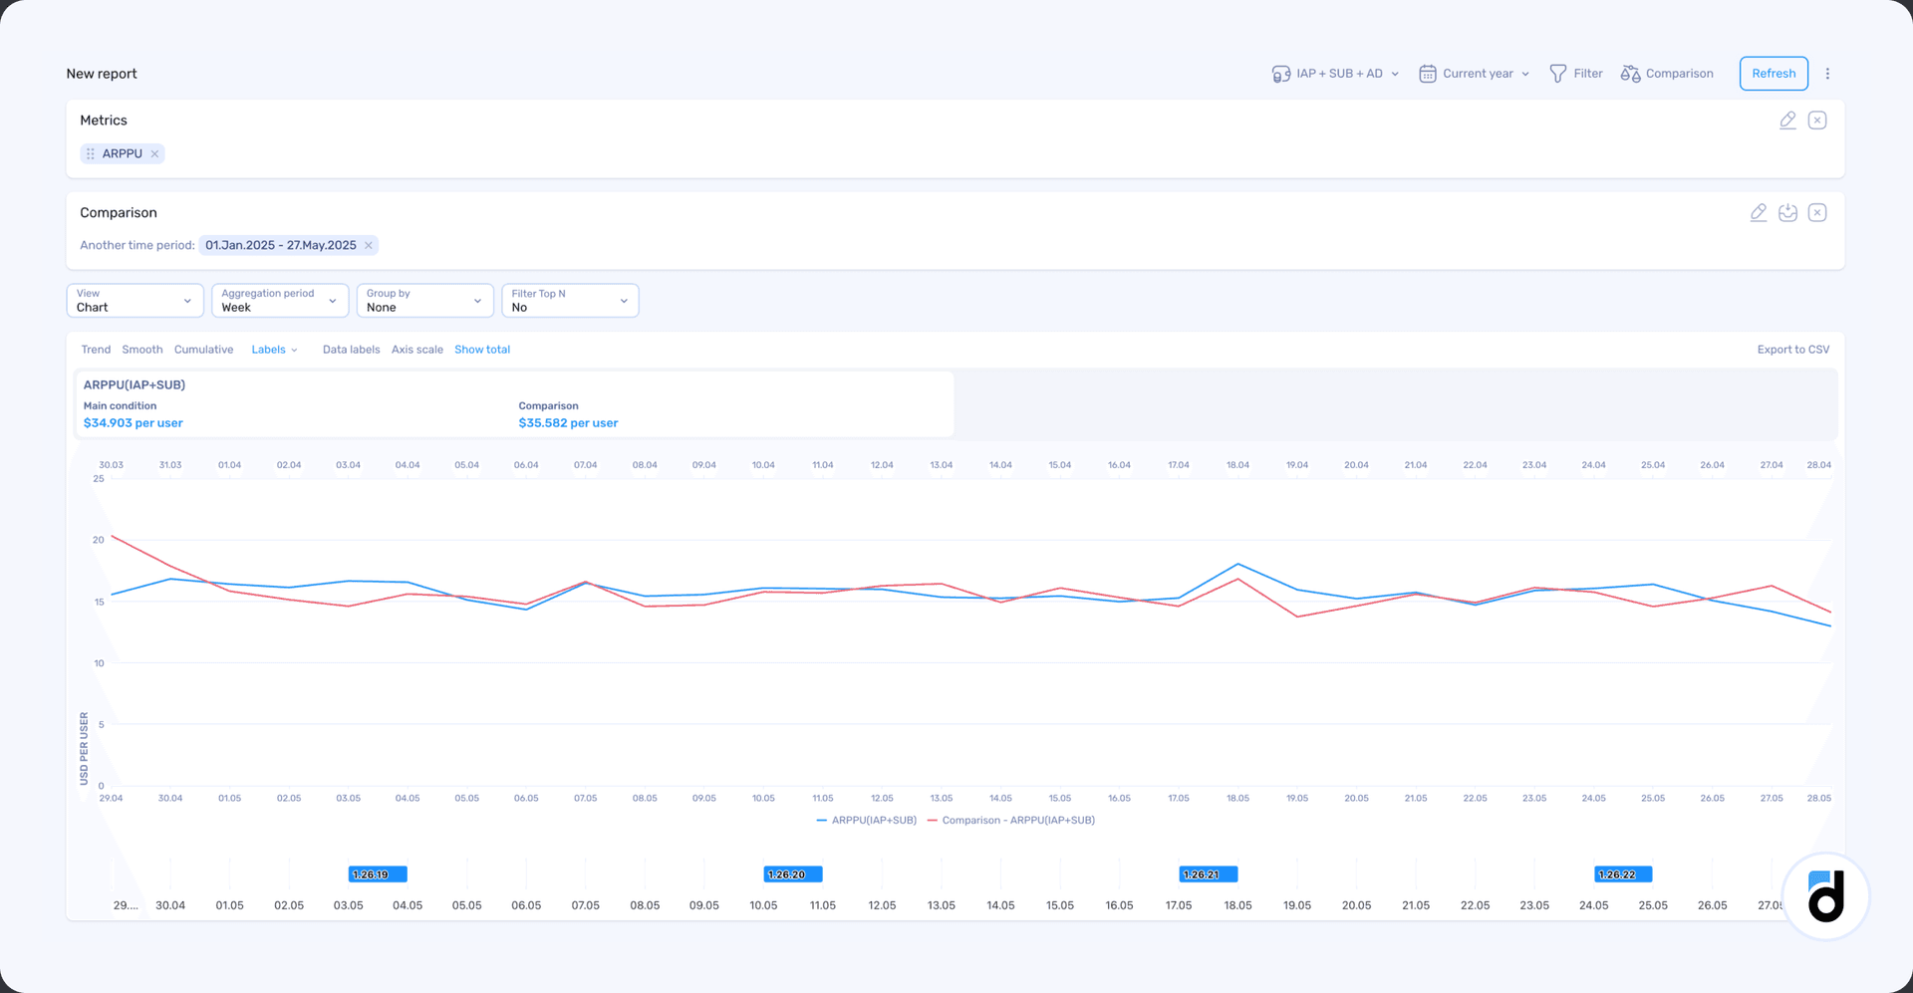The height and width of the screenshot is (993, 1913).
Task: Click the Filter funnel icon
Action: point(1558,74)
